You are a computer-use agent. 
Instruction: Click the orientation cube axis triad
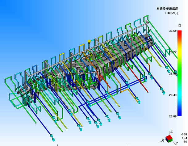click(169, 139)
